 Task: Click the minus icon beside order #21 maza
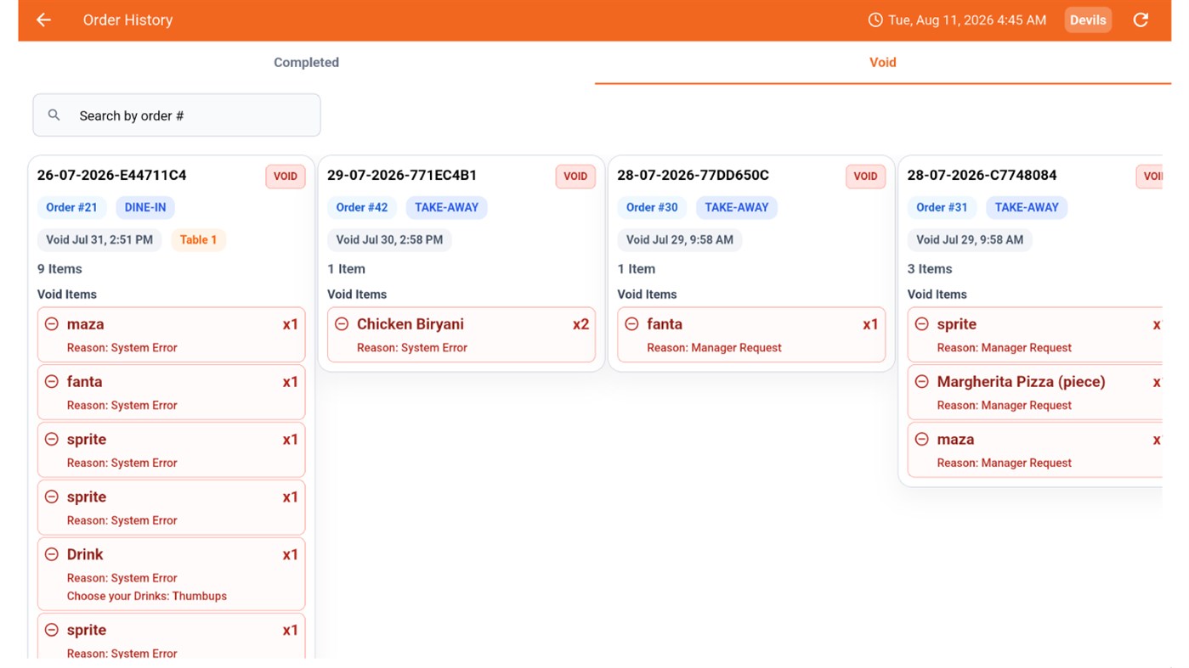tap(52, 324)
